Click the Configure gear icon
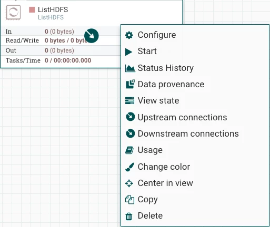The width and height of the screenshot is (270, 227). pyautogui.click(x=129, y=35)
